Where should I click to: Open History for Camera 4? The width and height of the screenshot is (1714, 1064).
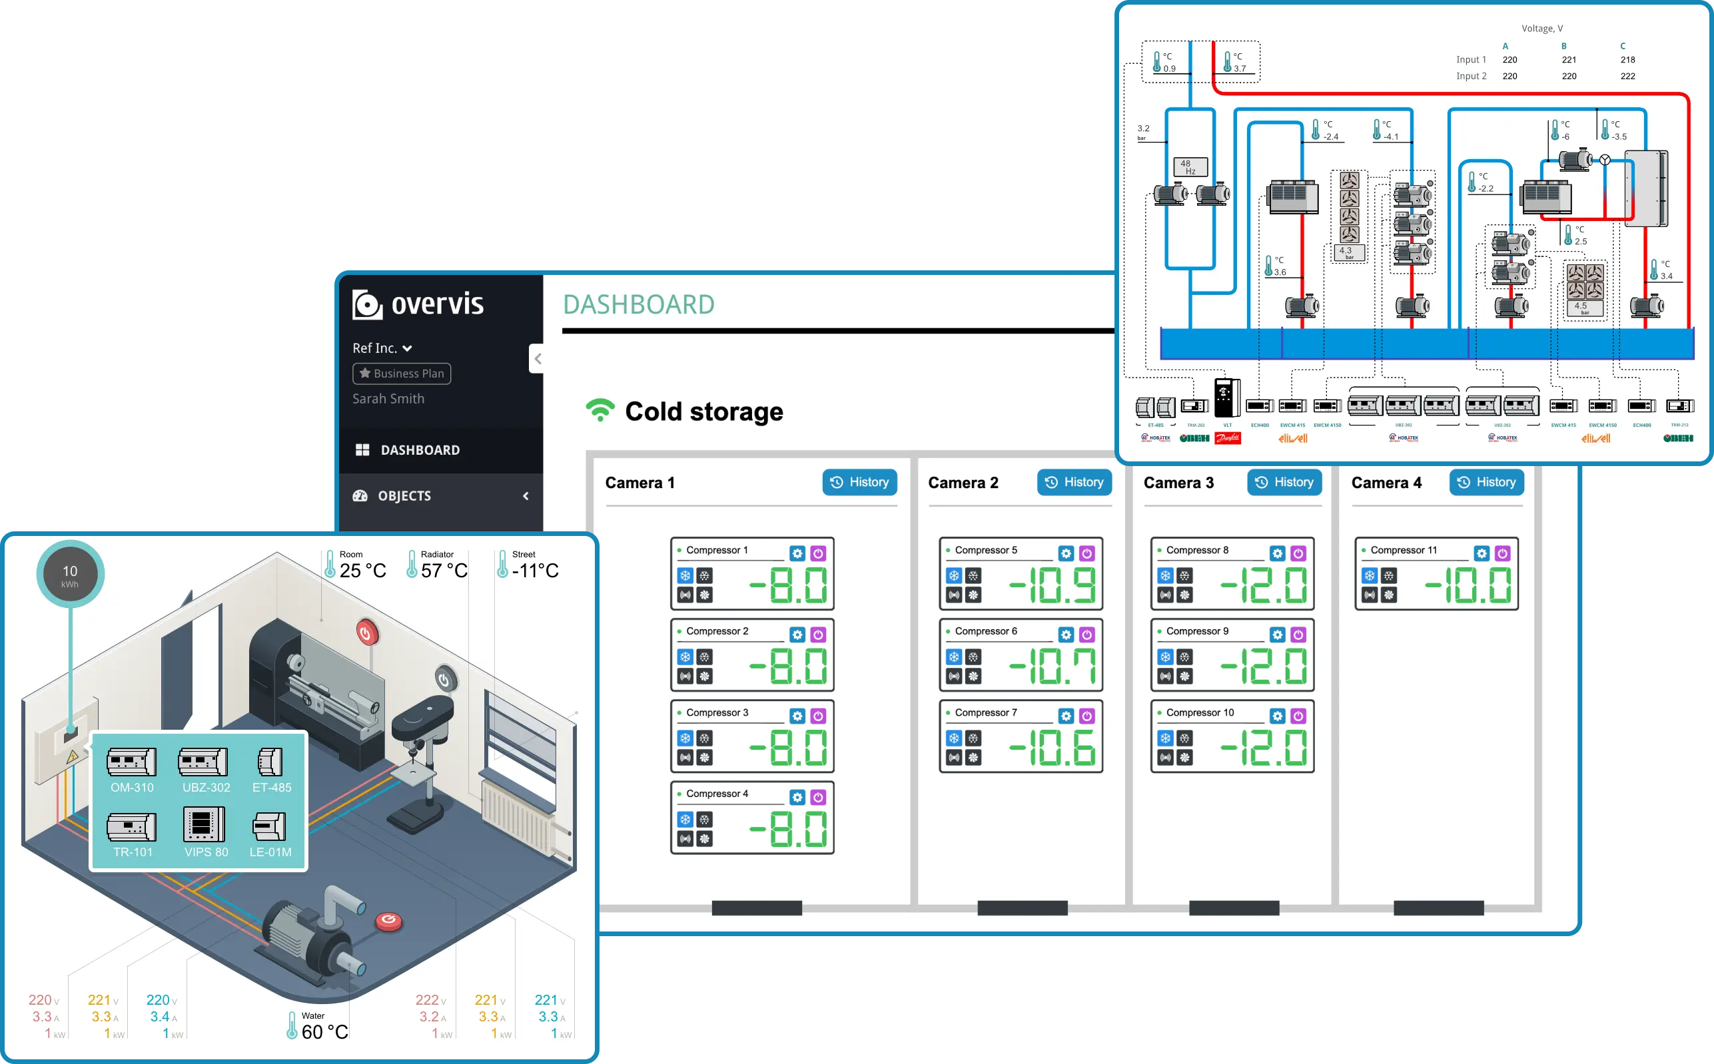click(x=1486, y=482)
